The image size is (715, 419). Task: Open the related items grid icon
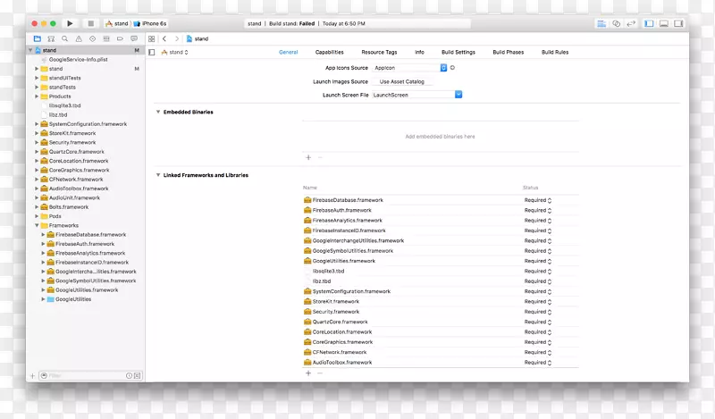coord(151,38)
